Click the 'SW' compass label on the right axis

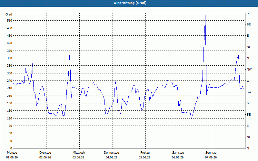point(249,92)
